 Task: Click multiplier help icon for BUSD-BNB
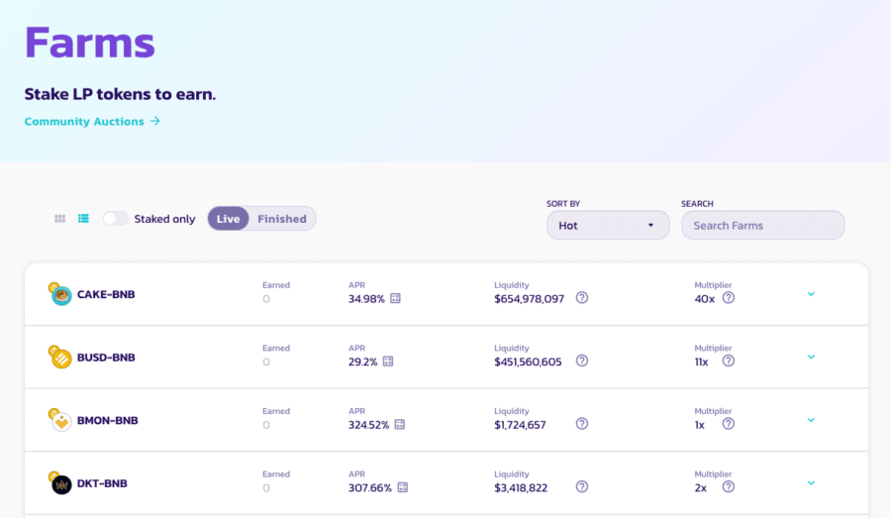[x=728, y=362]
